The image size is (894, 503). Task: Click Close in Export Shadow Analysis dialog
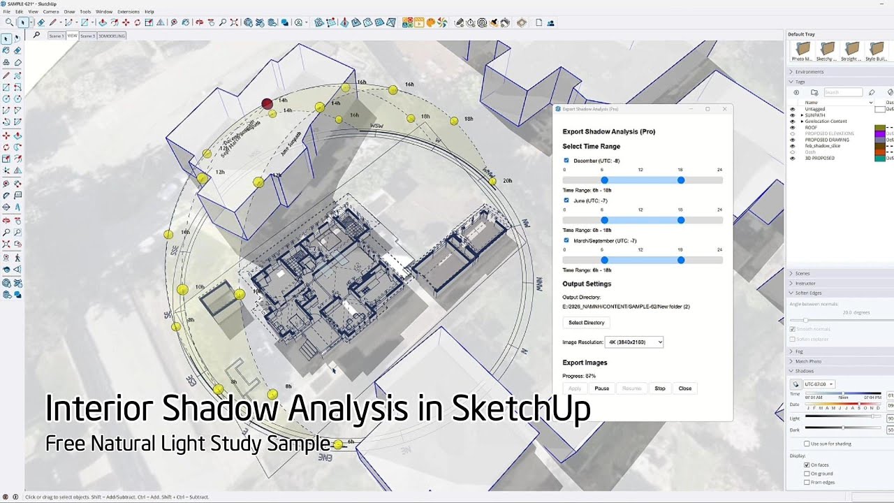click(x=684, y=388)
